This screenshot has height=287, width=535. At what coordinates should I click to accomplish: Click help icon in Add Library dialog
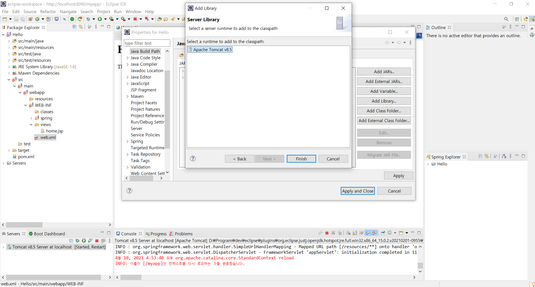pos(193,158)
